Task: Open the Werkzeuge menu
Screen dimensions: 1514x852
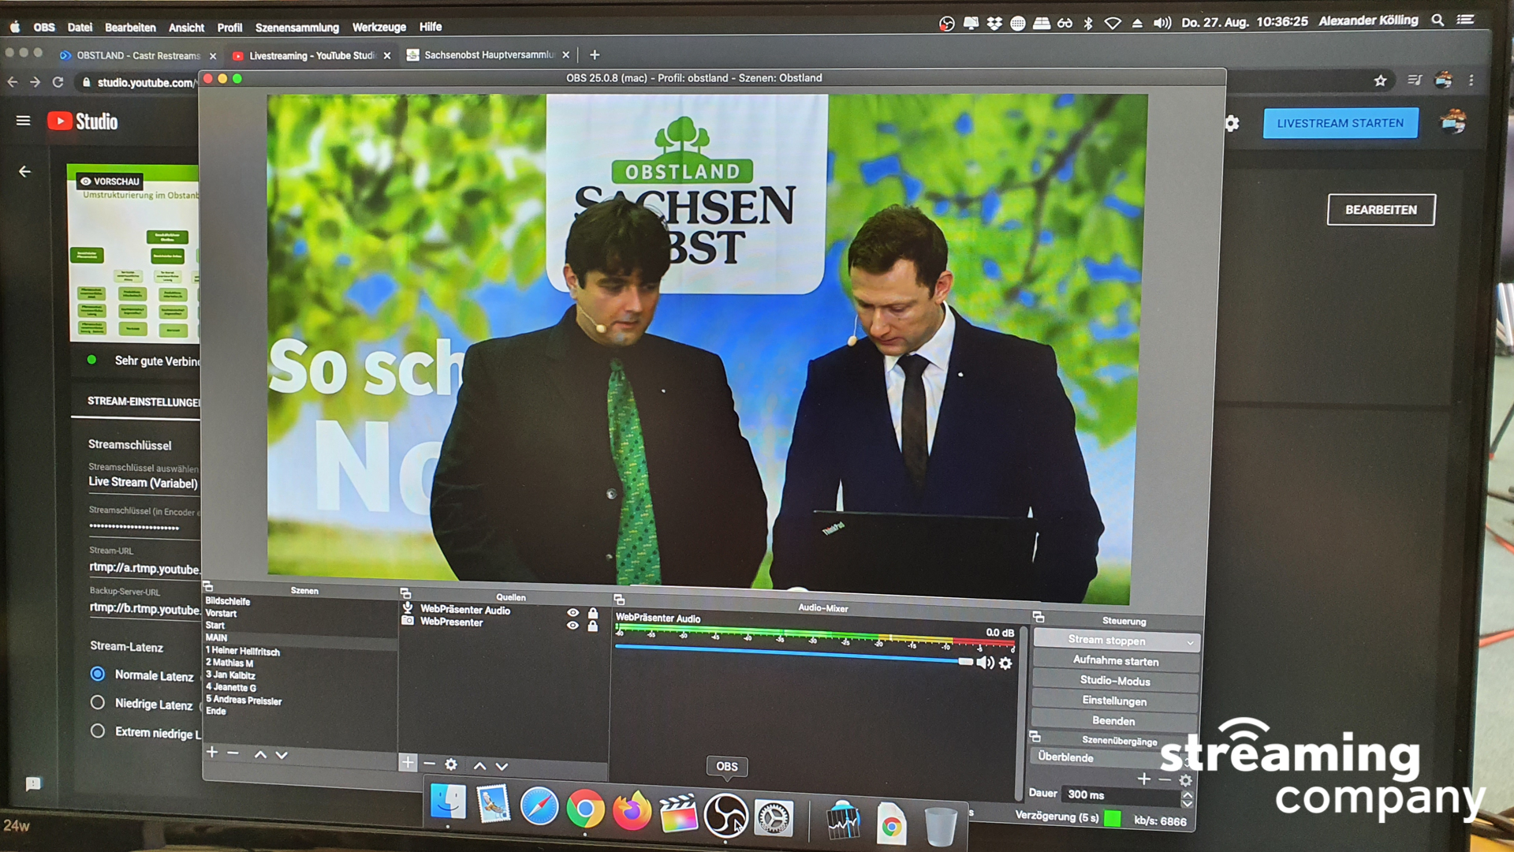Action: [x=379, y=27]
